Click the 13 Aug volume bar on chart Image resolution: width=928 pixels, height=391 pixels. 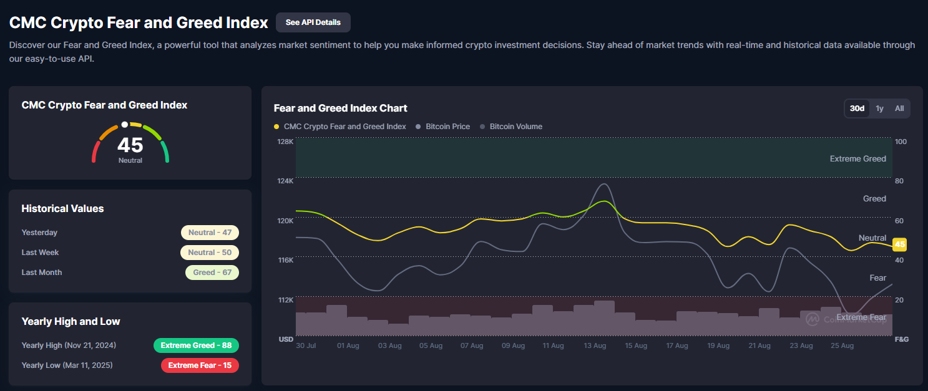point(604,319)
